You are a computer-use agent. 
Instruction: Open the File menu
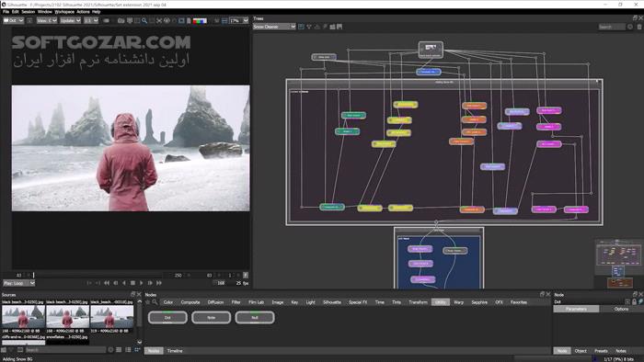point(6,12)
